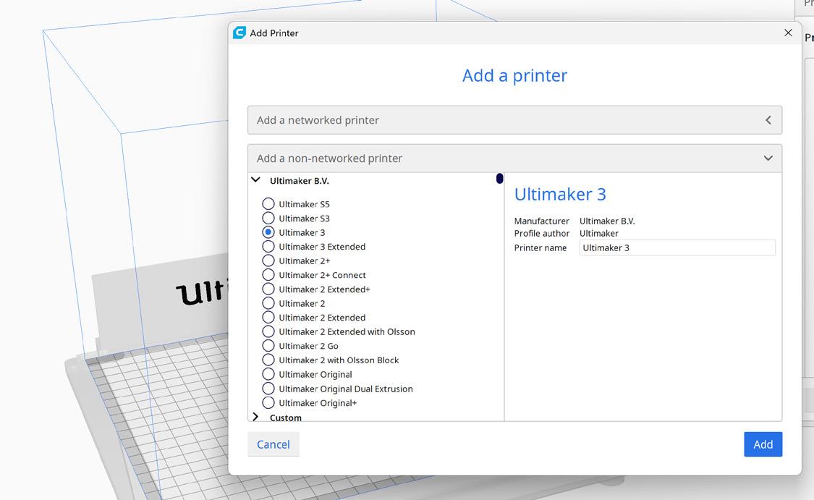This screenshot has height=500, width=814.
Task: Click the Cura logo icon in title bar
Action: pos(239,33)
